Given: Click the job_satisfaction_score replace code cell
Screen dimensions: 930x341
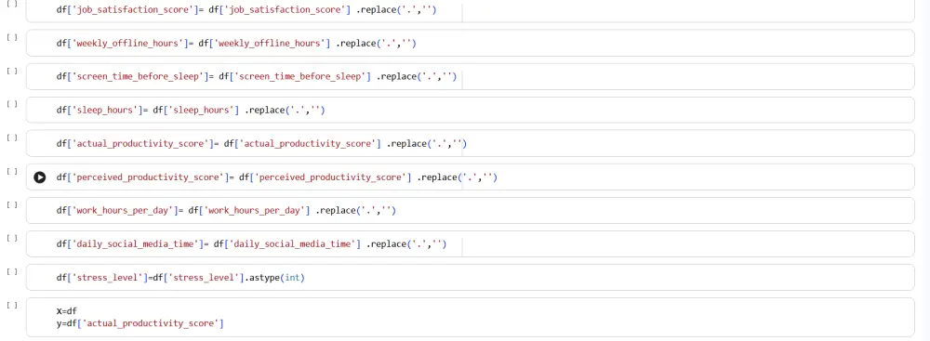Looking at the screenshot, I should click(470, 10).
